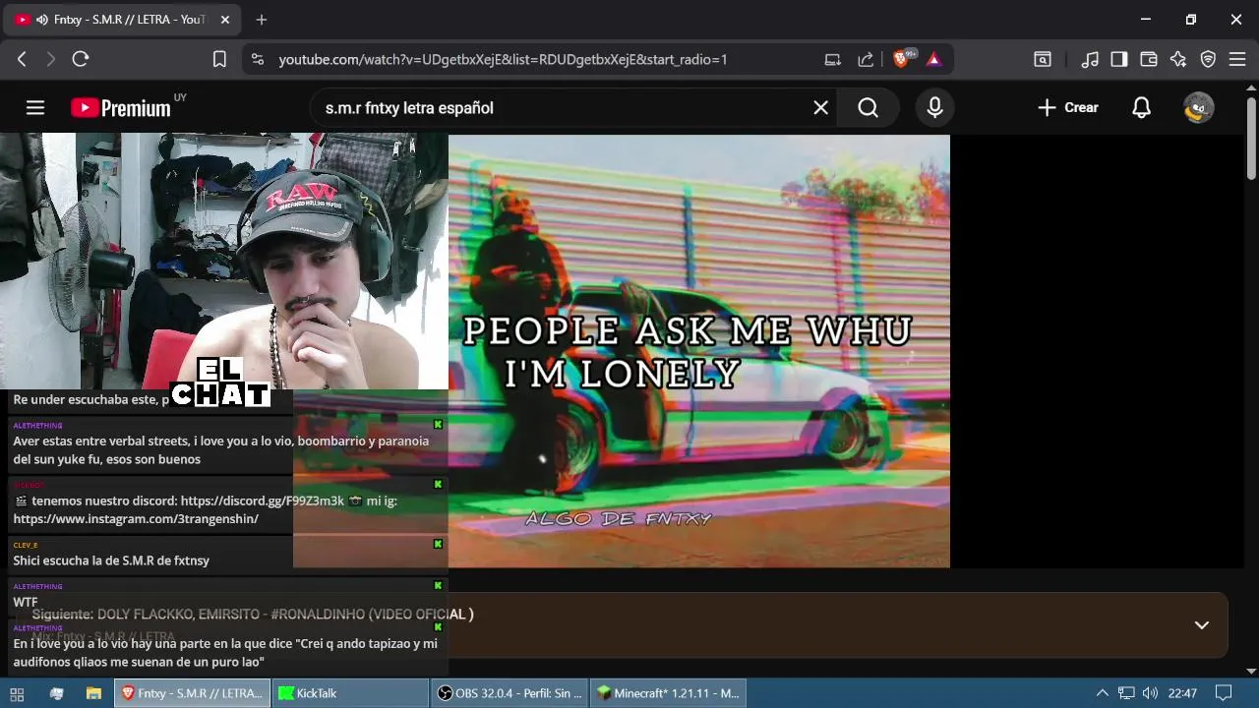Start voice search with microphone icon
The height and width of the screenshot is (708, 1259).
coord(934,108)
